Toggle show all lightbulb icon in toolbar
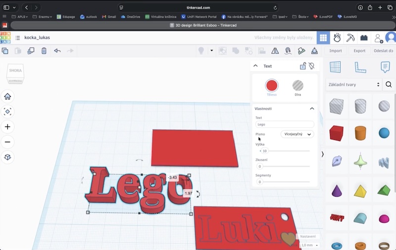The image size is (396, 250). pyautogui.click(x=201, y=51)
